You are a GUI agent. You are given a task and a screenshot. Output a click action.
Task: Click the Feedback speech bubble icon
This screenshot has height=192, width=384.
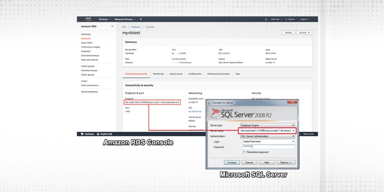click(x=82, y=134)
